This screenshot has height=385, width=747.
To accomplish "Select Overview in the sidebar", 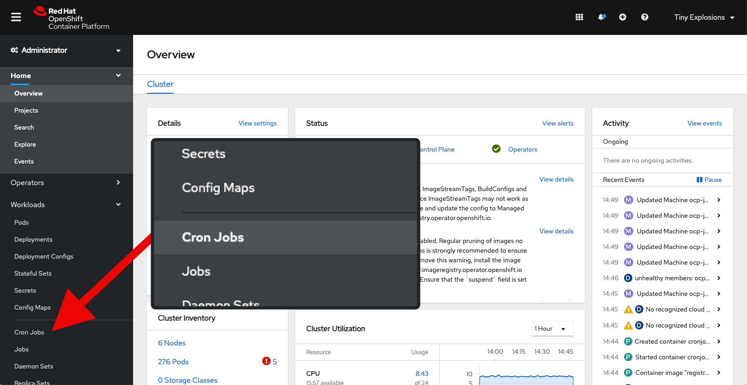I will (66, 93).
